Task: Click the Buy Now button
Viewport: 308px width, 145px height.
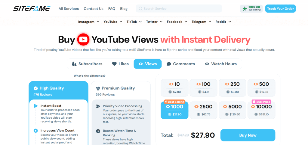Action: (x=248, y=135)
